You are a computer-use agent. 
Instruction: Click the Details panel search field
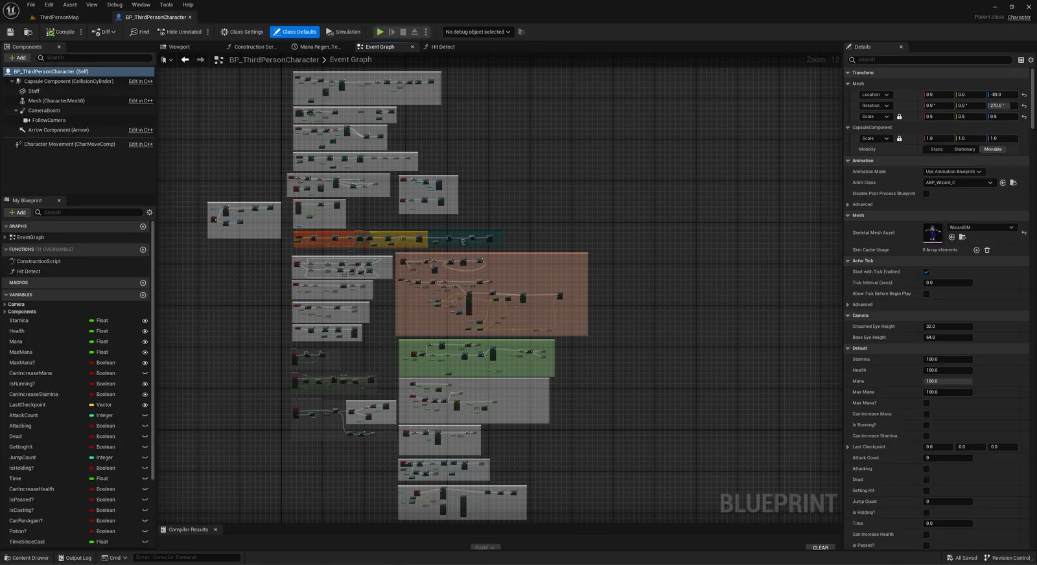929,60
